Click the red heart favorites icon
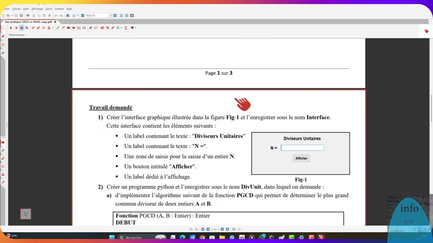The width and height of the screenshot is (433, 243). pos(132,28)
